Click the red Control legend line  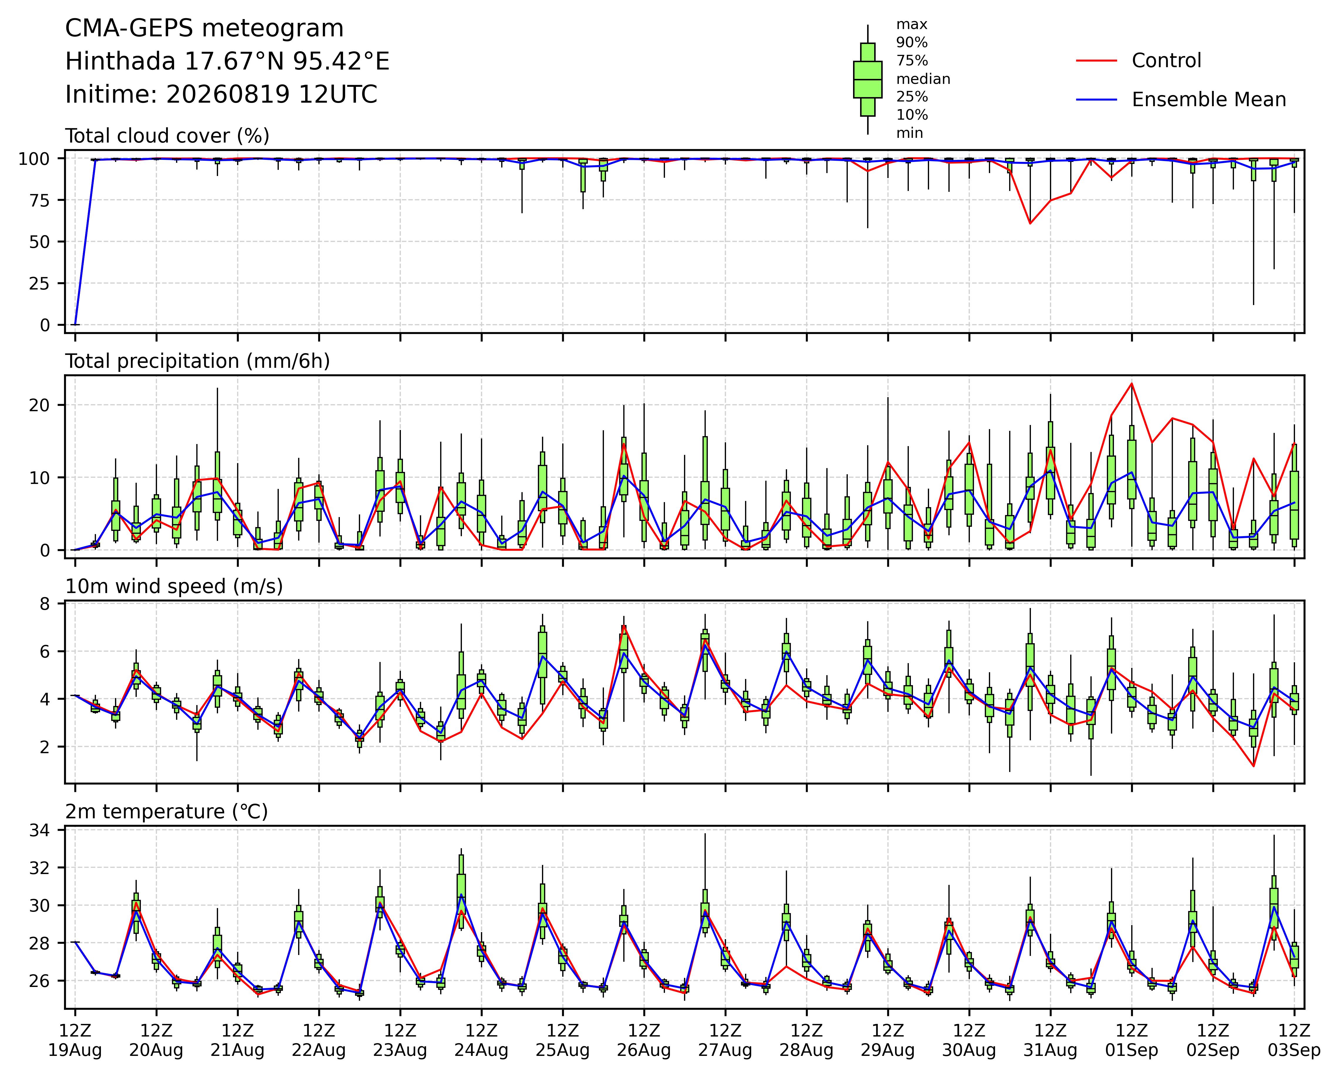[1096, 61]
